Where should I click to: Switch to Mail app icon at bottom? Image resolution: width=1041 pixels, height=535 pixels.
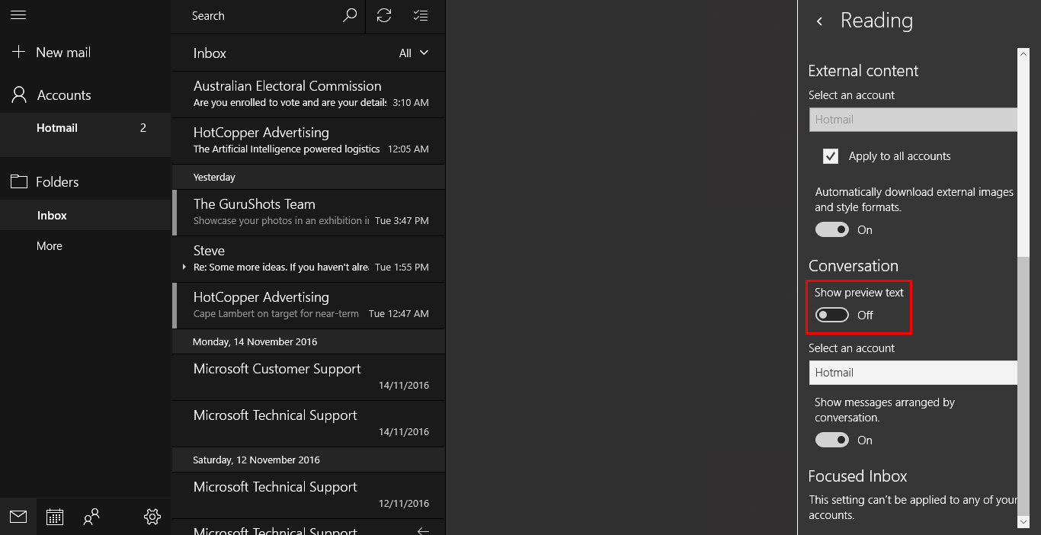pyautogui.click(x=18, y=517)
